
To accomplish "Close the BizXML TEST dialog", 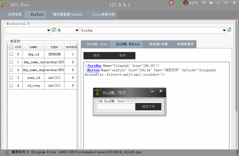I will coord(161,91).
